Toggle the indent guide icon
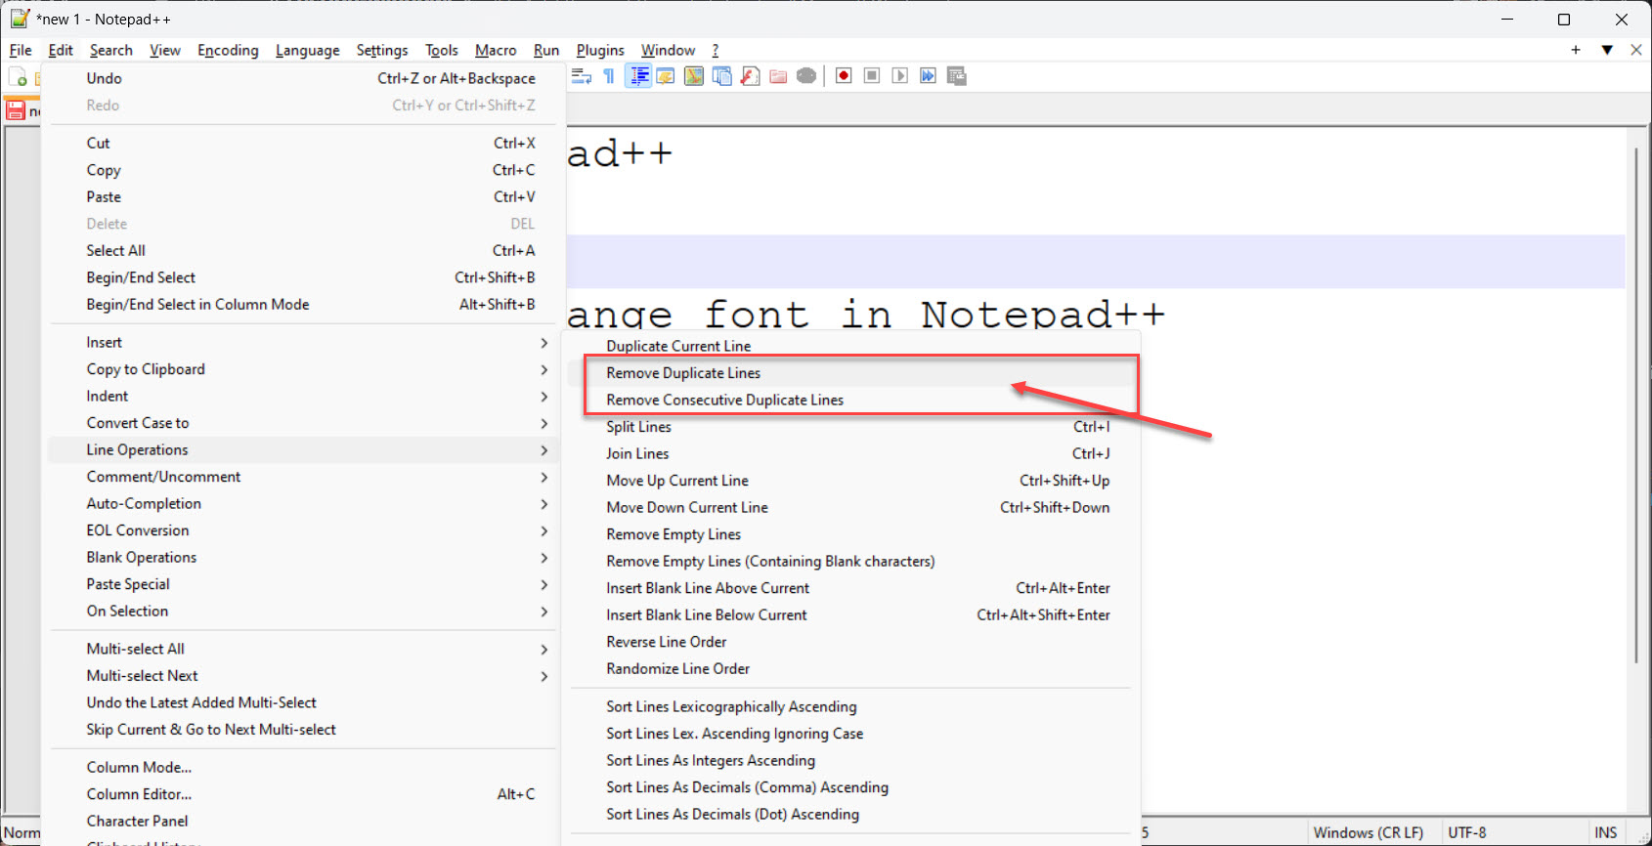 638,76
